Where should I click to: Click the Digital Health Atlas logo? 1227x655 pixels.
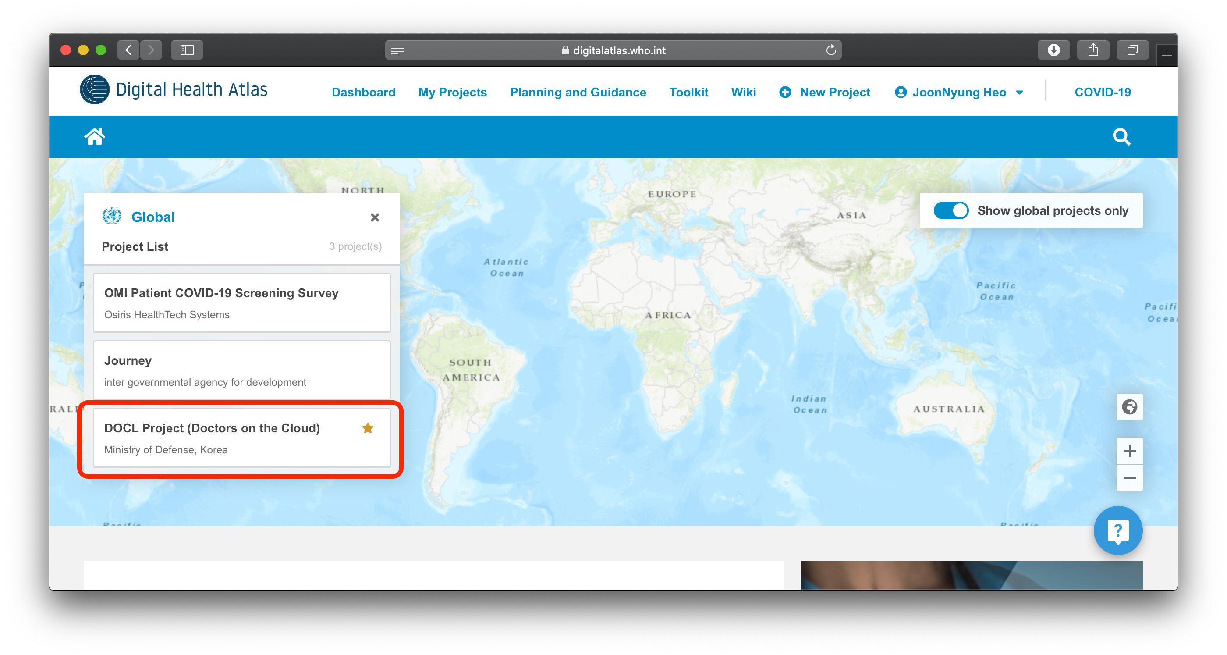(x=174, y=89)
